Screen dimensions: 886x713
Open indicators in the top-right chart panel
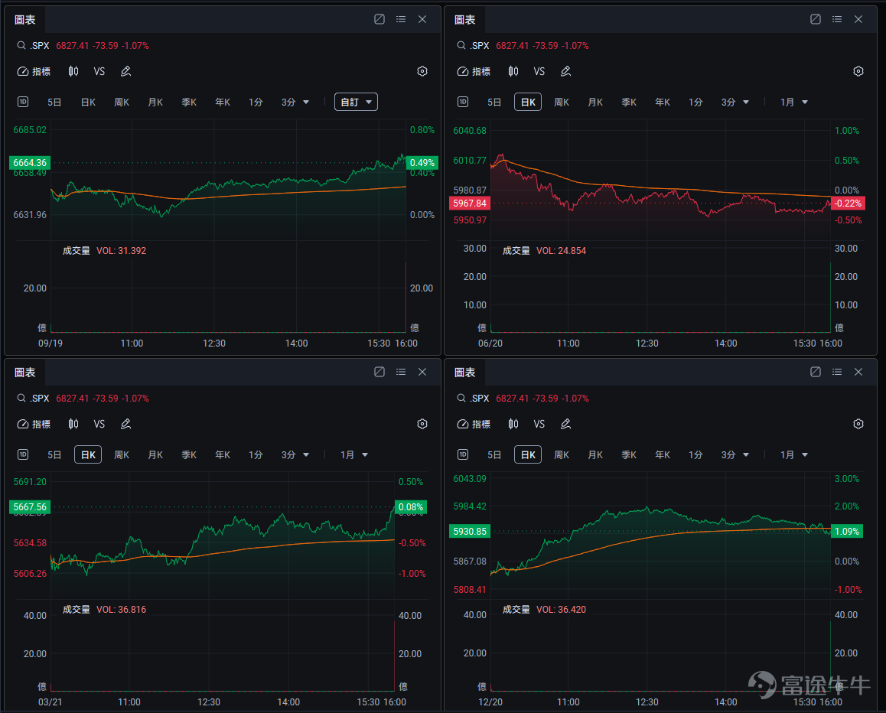[x=474, y=71]
